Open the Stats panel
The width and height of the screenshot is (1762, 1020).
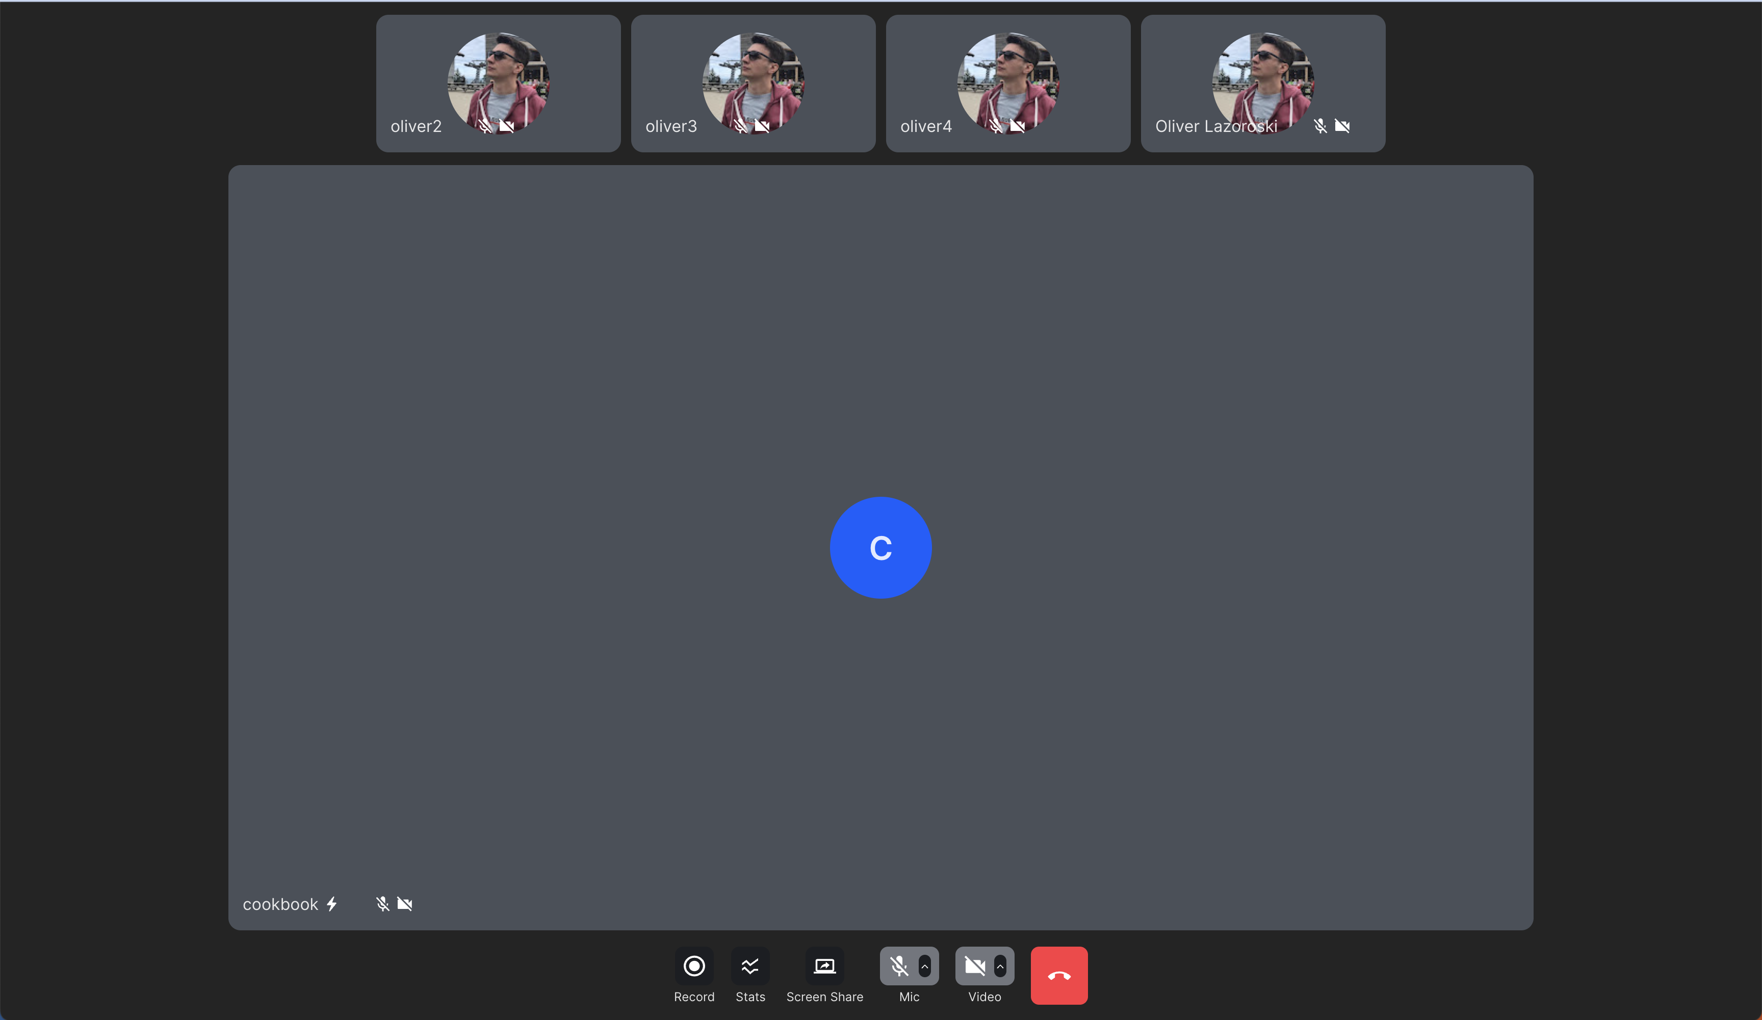point(749,966)
